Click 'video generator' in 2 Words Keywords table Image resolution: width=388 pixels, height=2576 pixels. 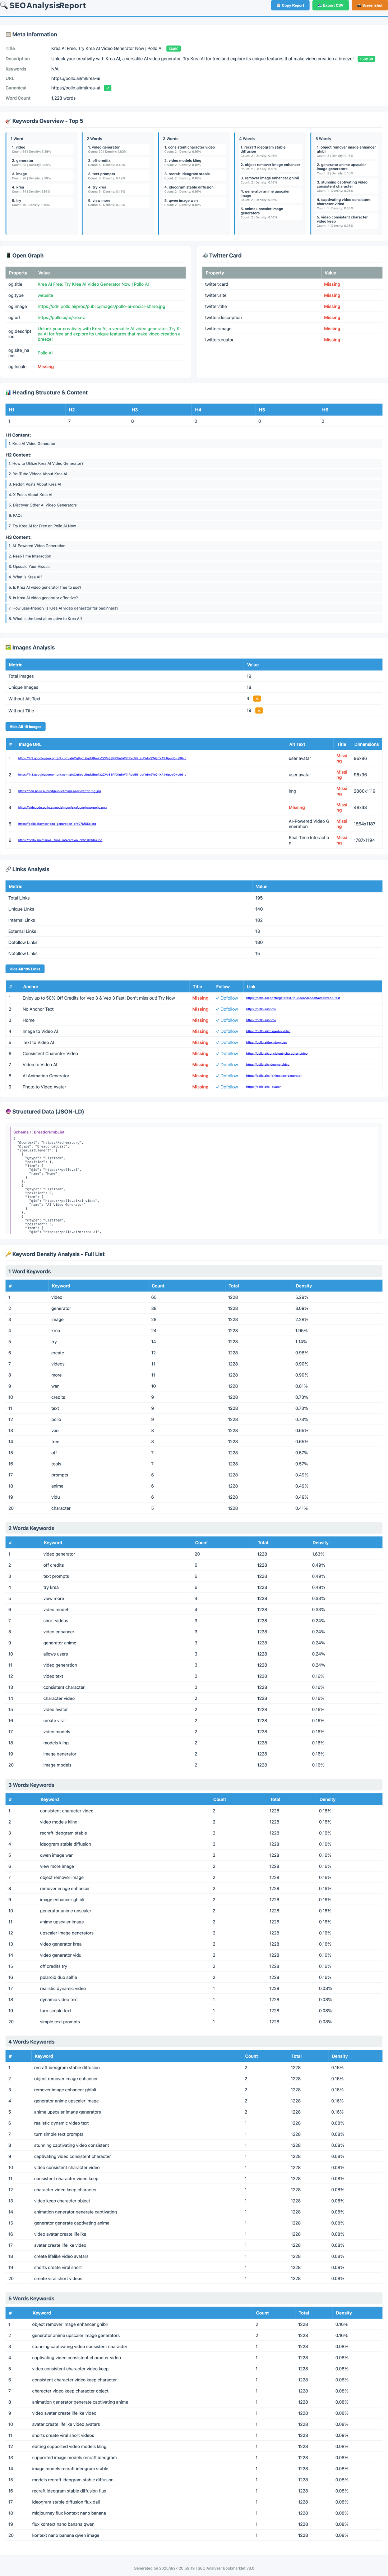pos(59,1554)
